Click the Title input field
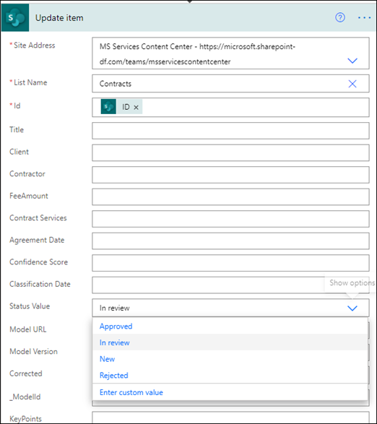The image size is (377, 424). pyautogui.click(x=230, y=131)
